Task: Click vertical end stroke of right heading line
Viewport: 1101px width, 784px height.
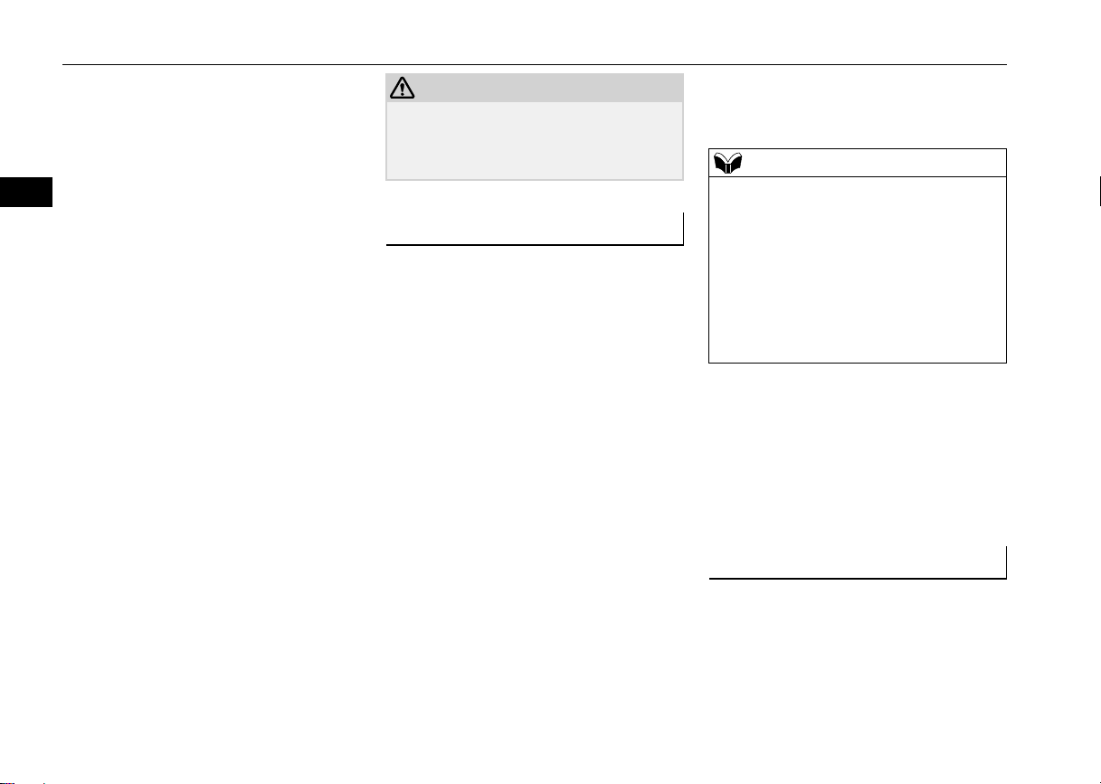Action: pyautogui.click(x=1005, y=562)
